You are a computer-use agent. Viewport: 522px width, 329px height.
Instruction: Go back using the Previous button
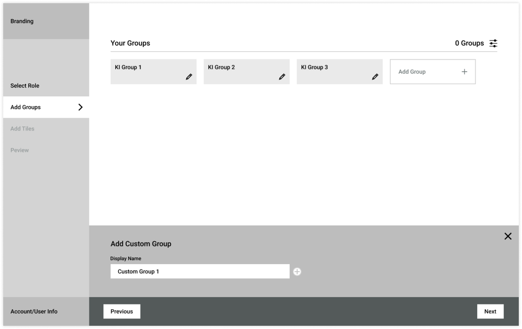coord(122,311)
